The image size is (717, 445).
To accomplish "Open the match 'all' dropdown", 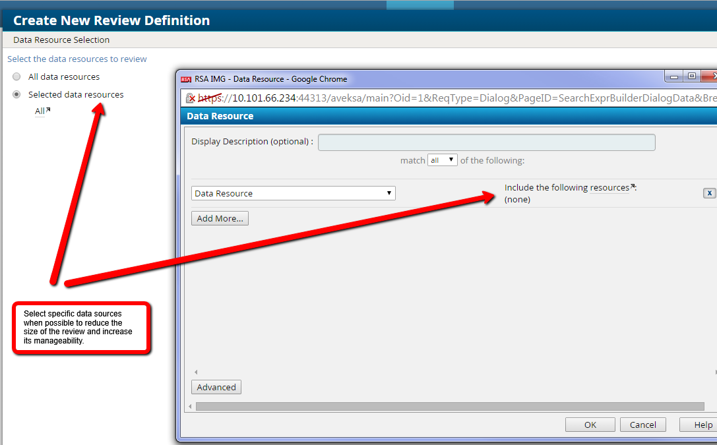I will click(443, 160).
